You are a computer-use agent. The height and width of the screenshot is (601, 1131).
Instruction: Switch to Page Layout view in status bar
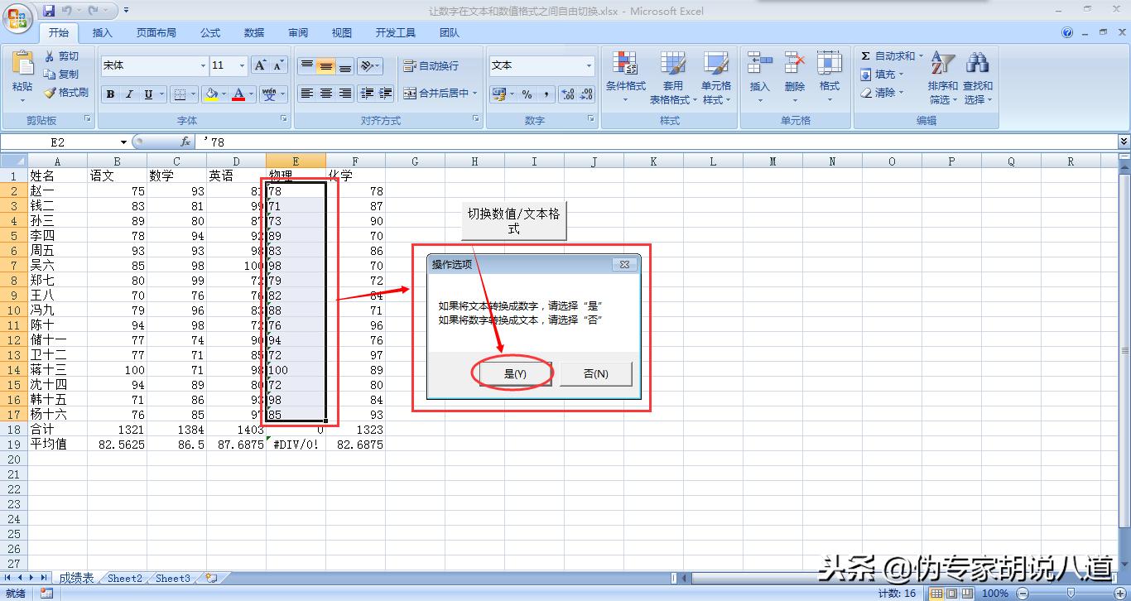[x=951, y=593]
